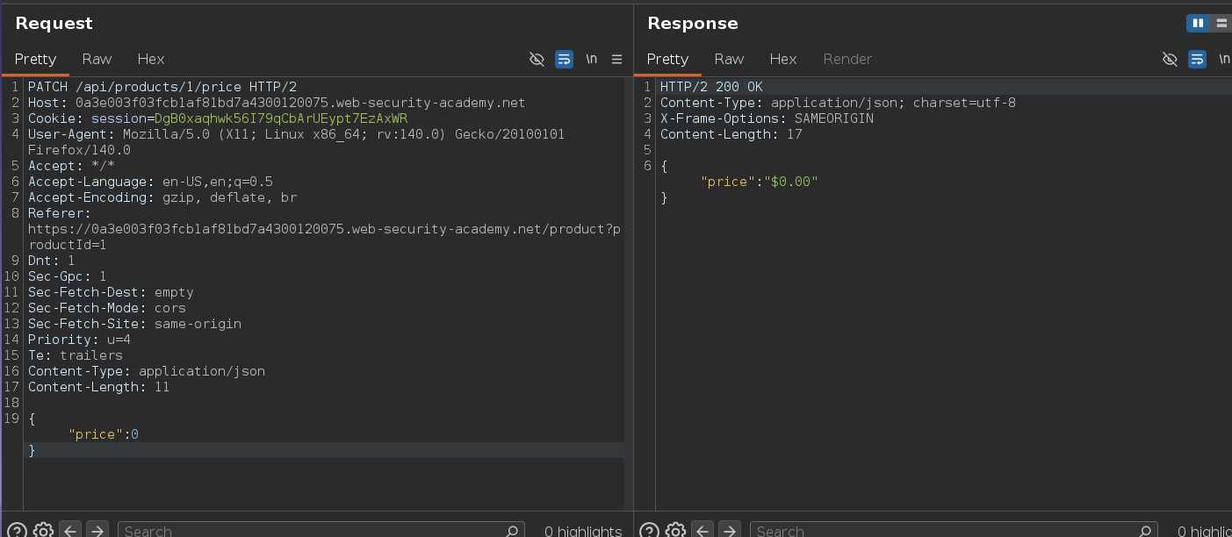Open the Response Render tab
The image size is (1232, 537).
pos(847,59)
